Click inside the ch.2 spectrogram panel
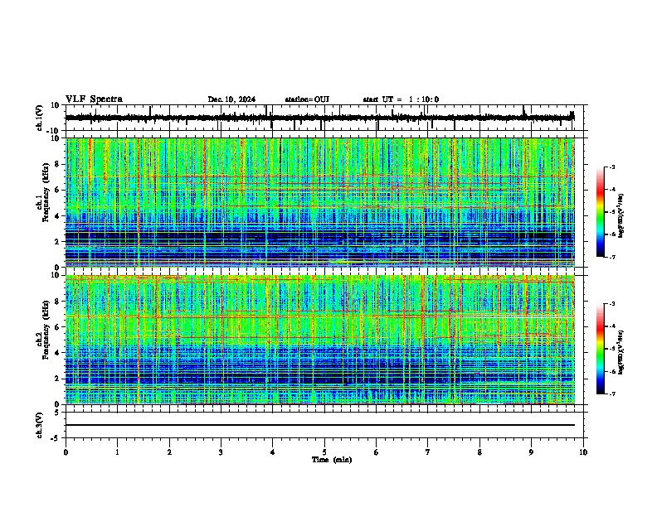Screen dimensions: 657x507 320,340
